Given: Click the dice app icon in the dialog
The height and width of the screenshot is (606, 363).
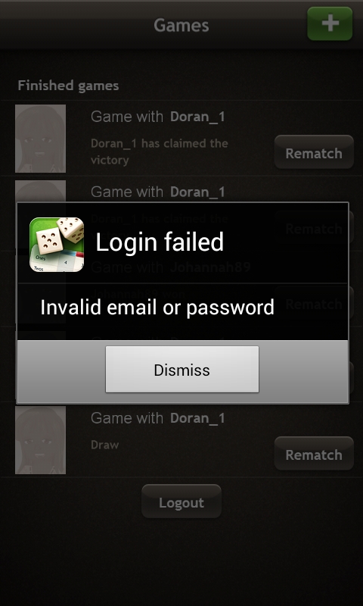Looking at the screenshot, I should (57, 245).
